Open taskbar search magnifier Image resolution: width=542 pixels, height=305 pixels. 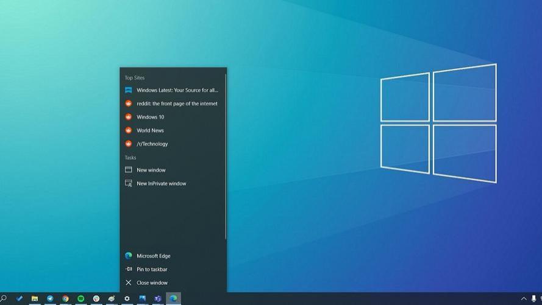click(4, 298)
